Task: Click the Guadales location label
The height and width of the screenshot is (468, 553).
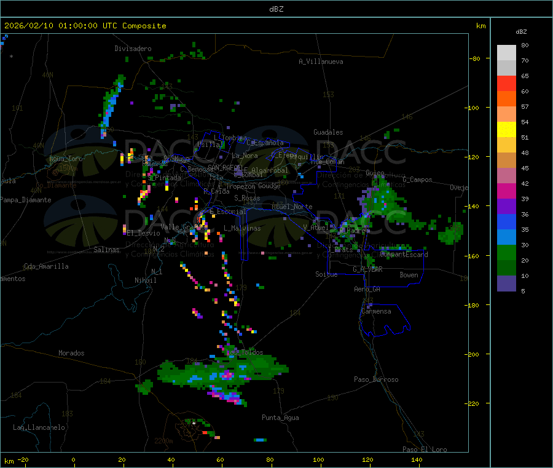Action: click(x=328, y=132)
